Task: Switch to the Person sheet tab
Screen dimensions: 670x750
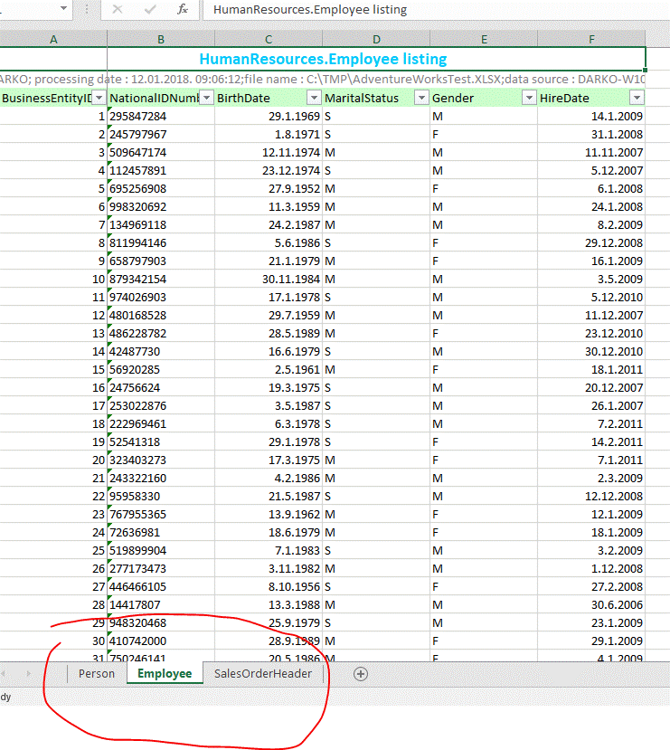Action: [96, 674]
